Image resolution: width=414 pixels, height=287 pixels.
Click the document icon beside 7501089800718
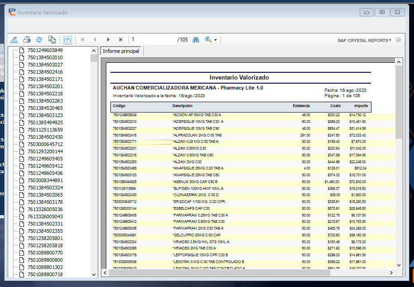click(x=22, y=275)
